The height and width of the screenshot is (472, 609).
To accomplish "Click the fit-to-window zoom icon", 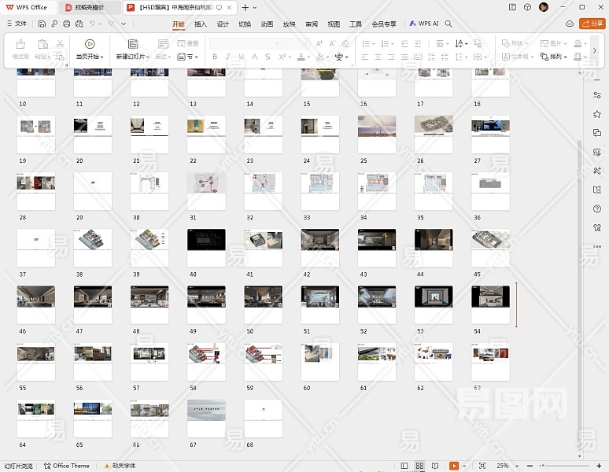I will click(482, 466).
